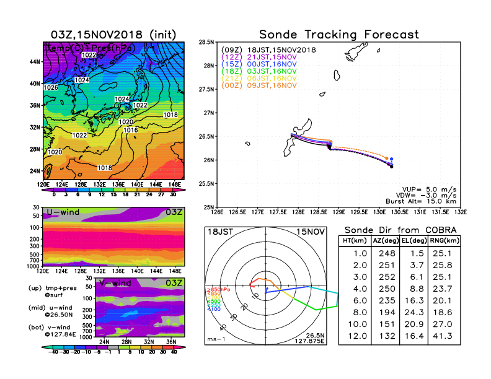Select the green "(18Z) 03JST,16NOV" legend entry
The width and height of the screenshot is (491, 379).
[259, 71]
